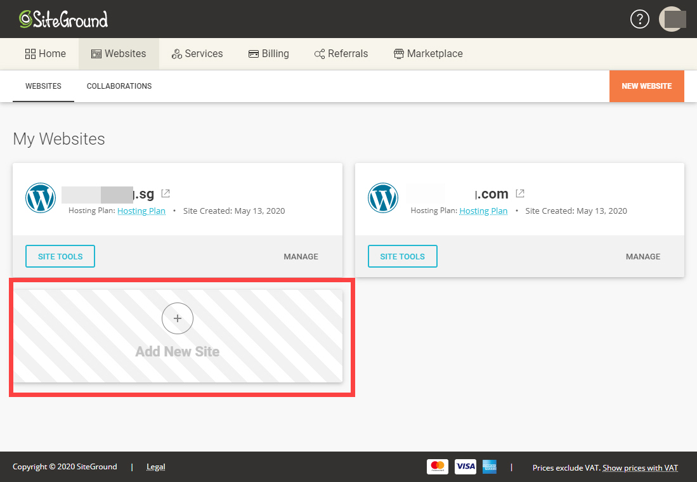Select the Websites menu item

119,54
